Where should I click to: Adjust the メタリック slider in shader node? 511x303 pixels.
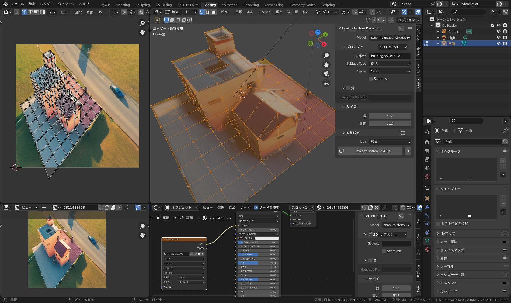(258, 250)
